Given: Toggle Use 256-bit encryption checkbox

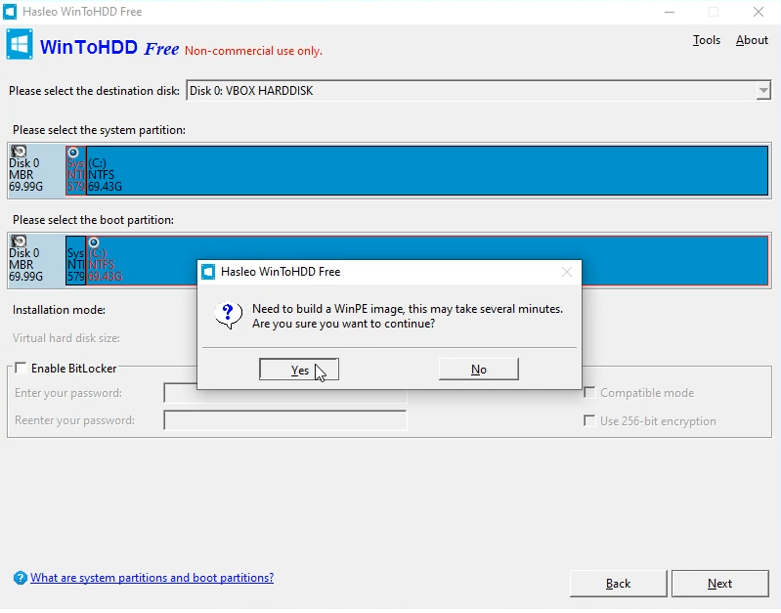Looking at the screenshot, I should [589, 420].
